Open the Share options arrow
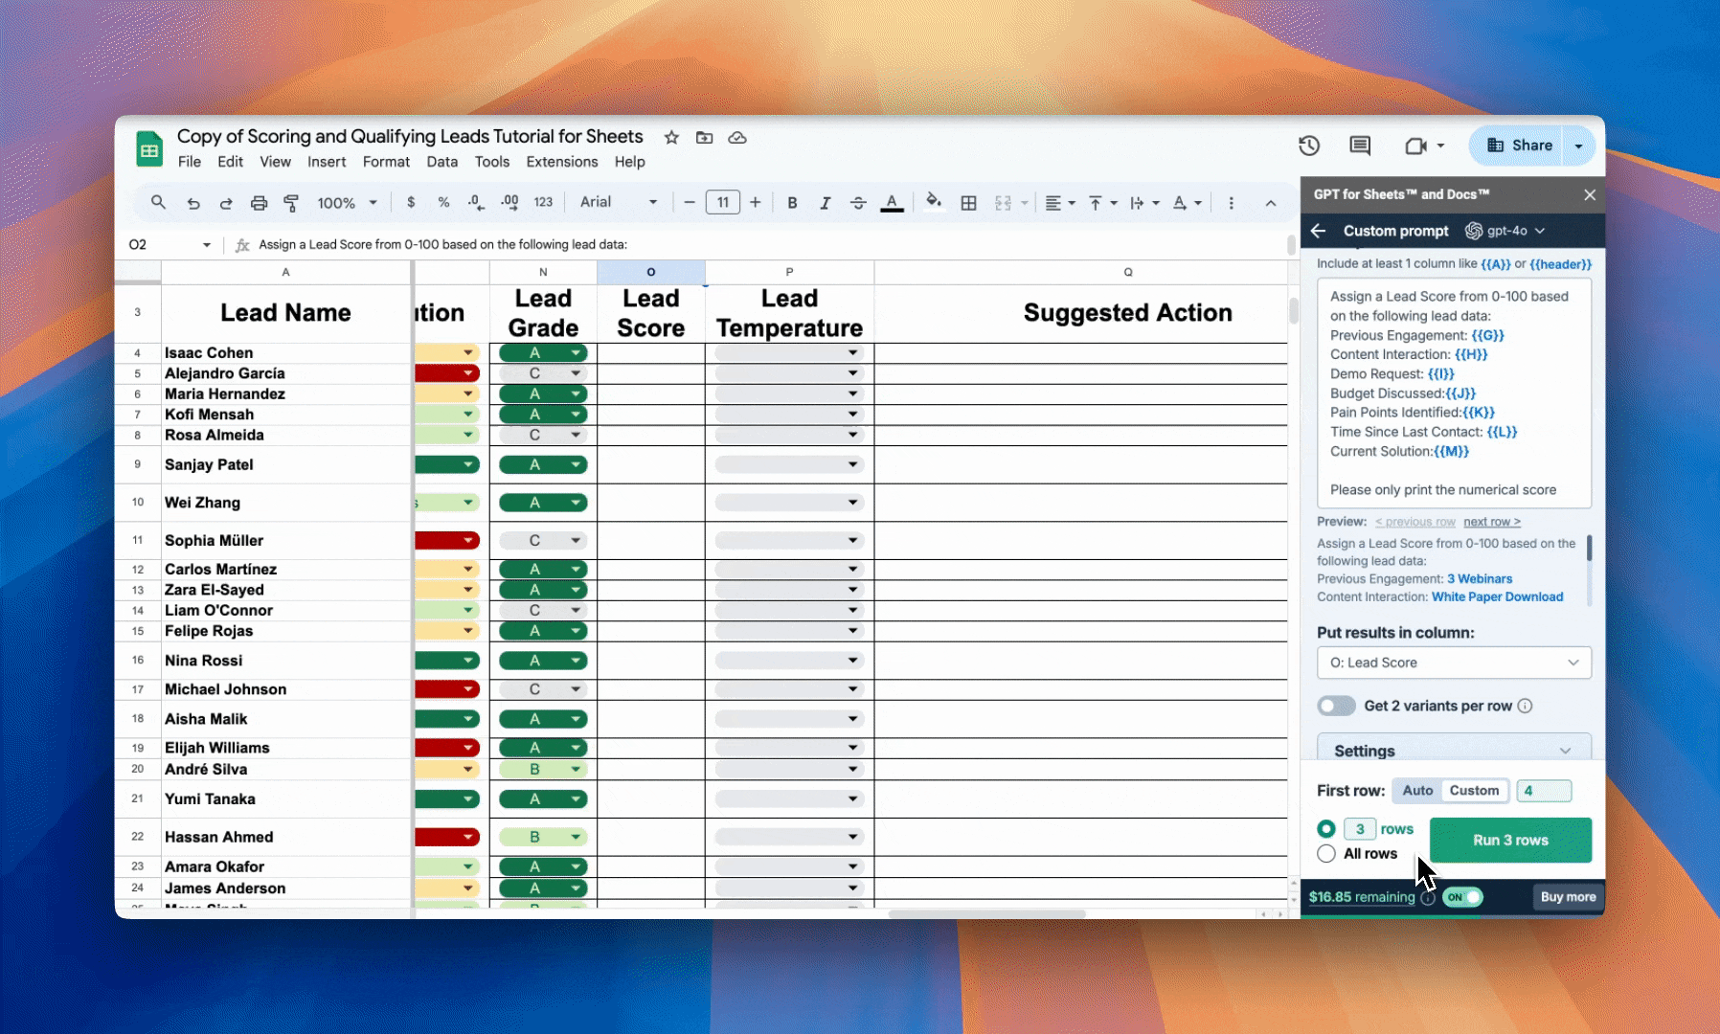Image resolution: width=1720 pixels, height=1034 pixels. click(1578, 146)
